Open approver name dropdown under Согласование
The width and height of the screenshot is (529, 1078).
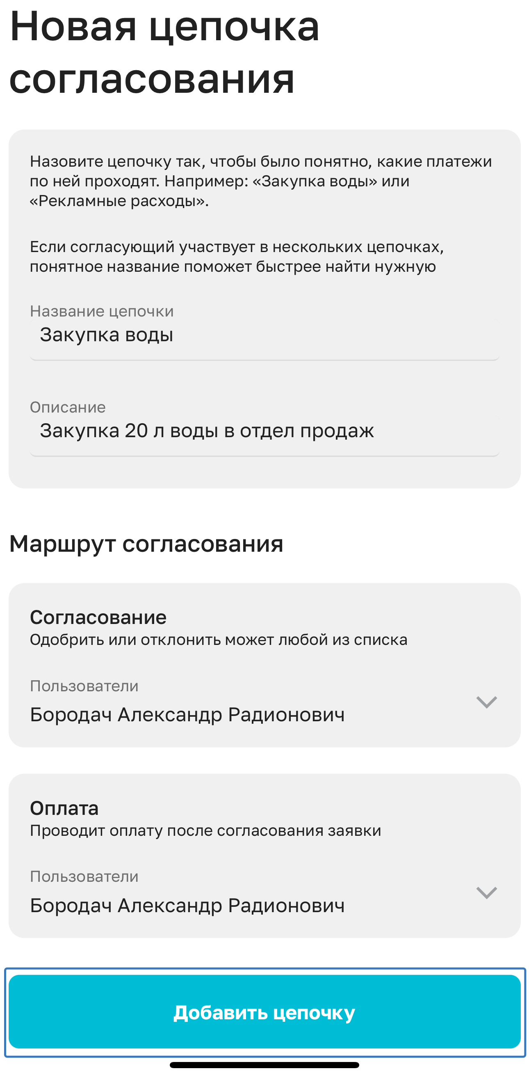tap(187, 714)
